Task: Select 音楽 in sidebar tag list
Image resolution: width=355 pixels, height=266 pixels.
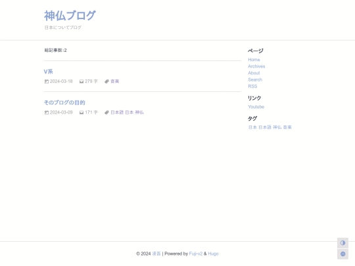Action: coord(287,127)
